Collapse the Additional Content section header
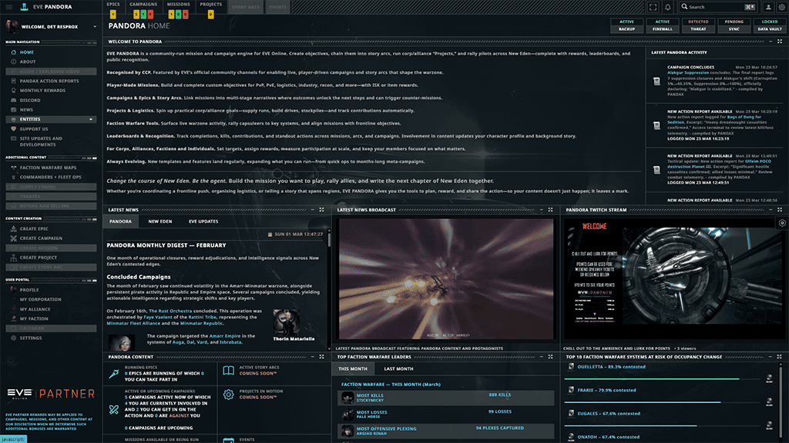Image resolution: width=789 pixels, height=443 pixels. click(51, 158)
